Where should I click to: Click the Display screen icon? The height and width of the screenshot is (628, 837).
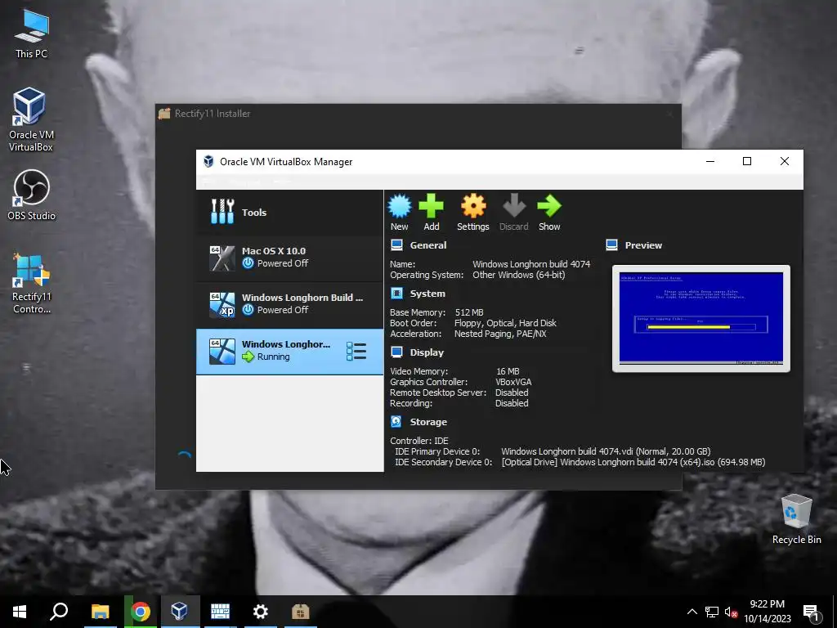[x=396, y=352]
